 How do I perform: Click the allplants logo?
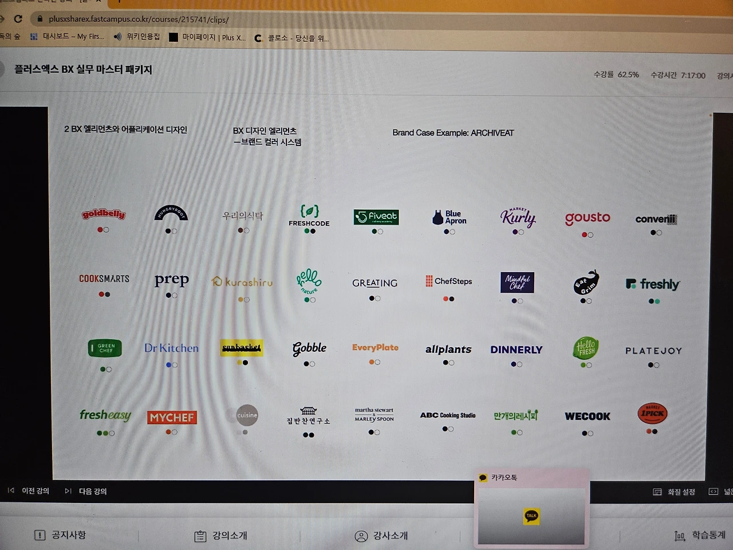click(448, 349)
